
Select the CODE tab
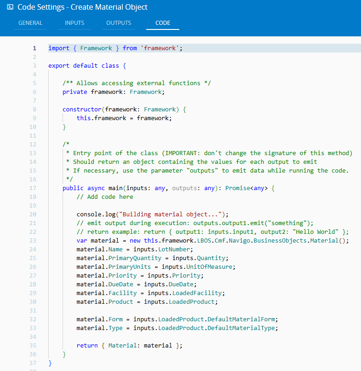pos(163,23)
